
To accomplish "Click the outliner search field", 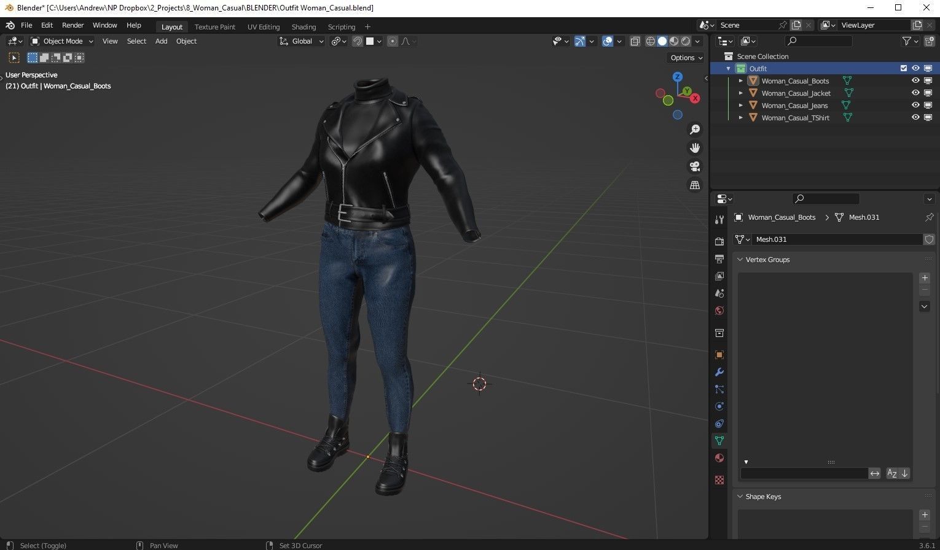I will pos(818,41).
